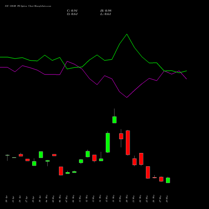The image size is (209, 209).
Task: Click the red candle for 19 May
Action: point(121,136)
